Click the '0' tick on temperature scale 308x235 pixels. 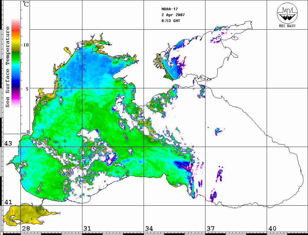(x=28, y=132)
